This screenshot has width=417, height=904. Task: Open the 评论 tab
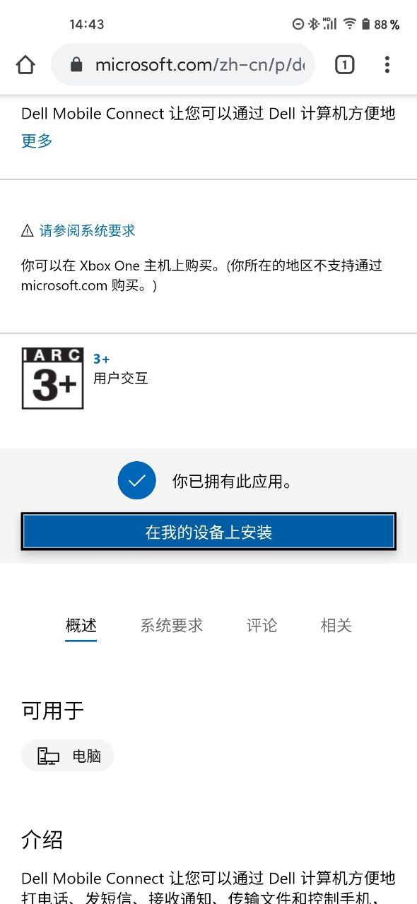point(262,626)
